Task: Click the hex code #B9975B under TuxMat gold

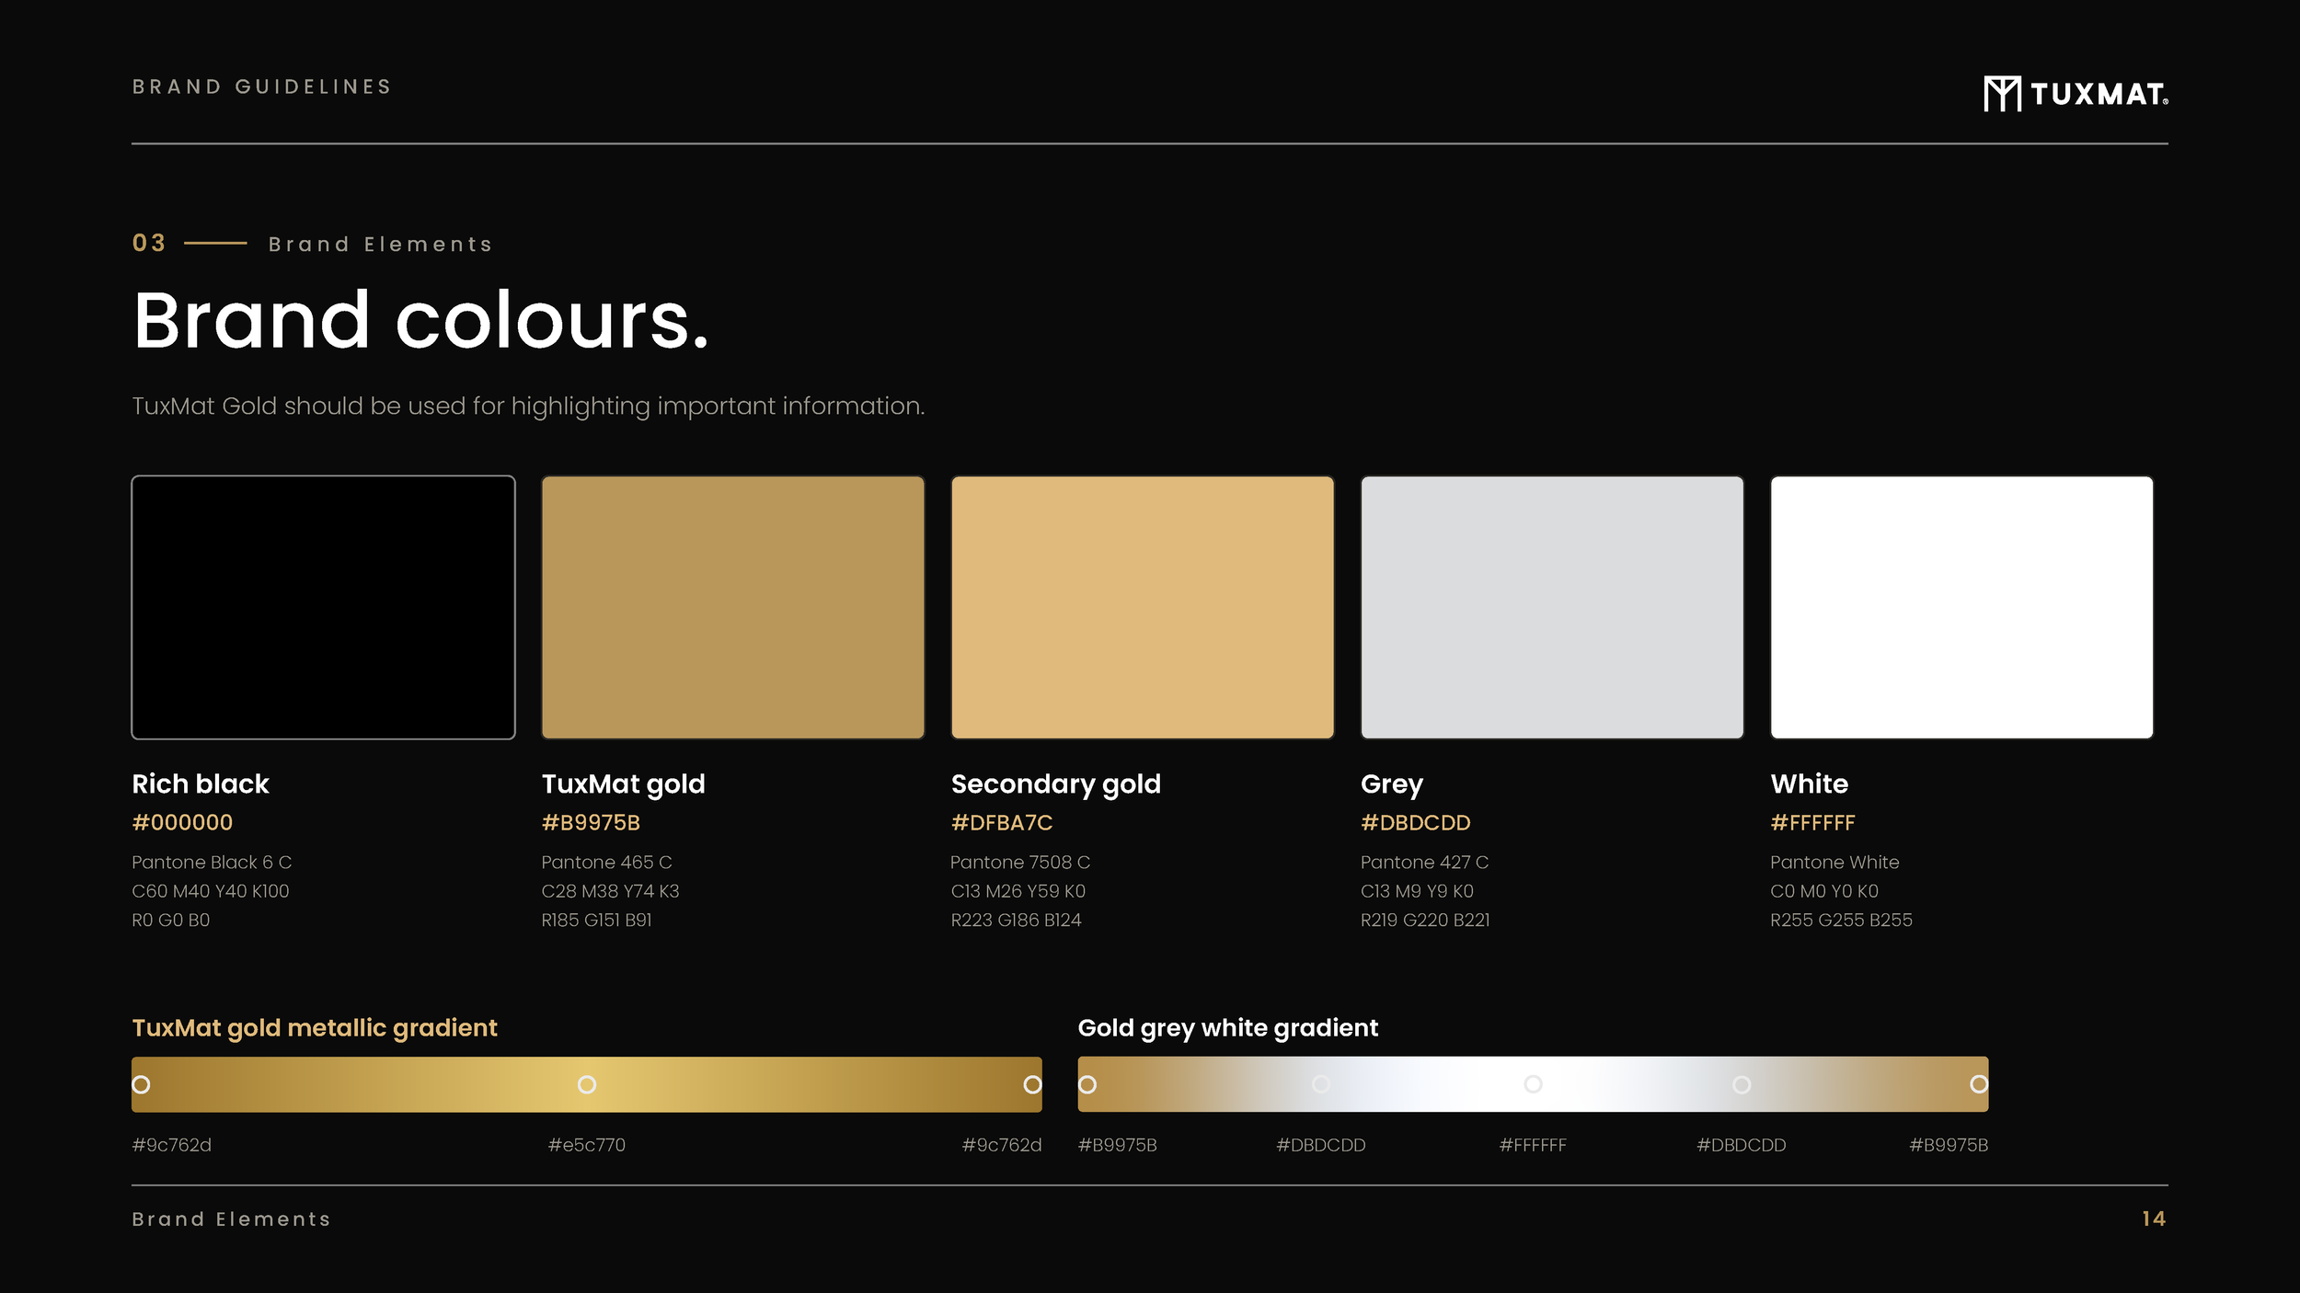Action: [591, 822]
